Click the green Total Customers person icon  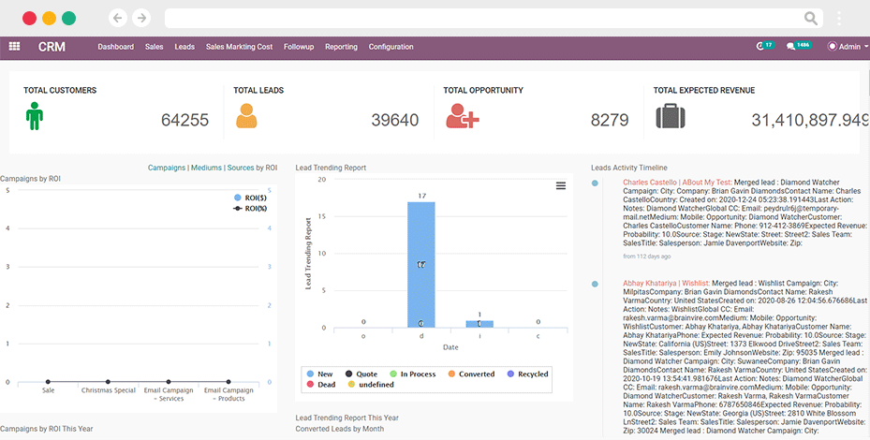point(35,116)
